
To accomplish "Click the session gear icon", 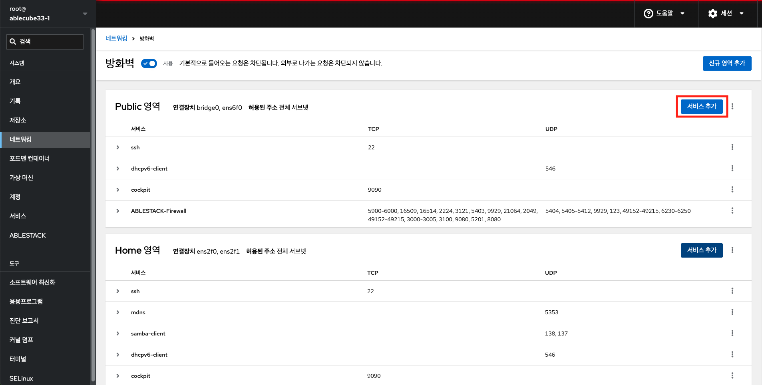I will (x=712, y=14).
